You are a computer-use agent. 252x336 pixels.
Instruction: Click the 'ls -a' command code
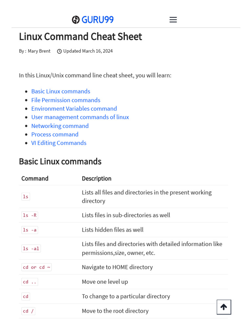pyautogui.click(x=30, y=230)
